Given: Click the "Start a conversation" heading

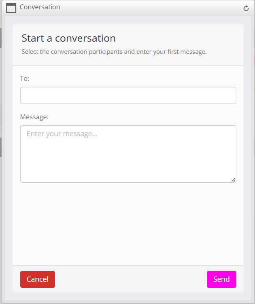Looking at the screenshot, I should pyautogui.click(x=69, y=38).
